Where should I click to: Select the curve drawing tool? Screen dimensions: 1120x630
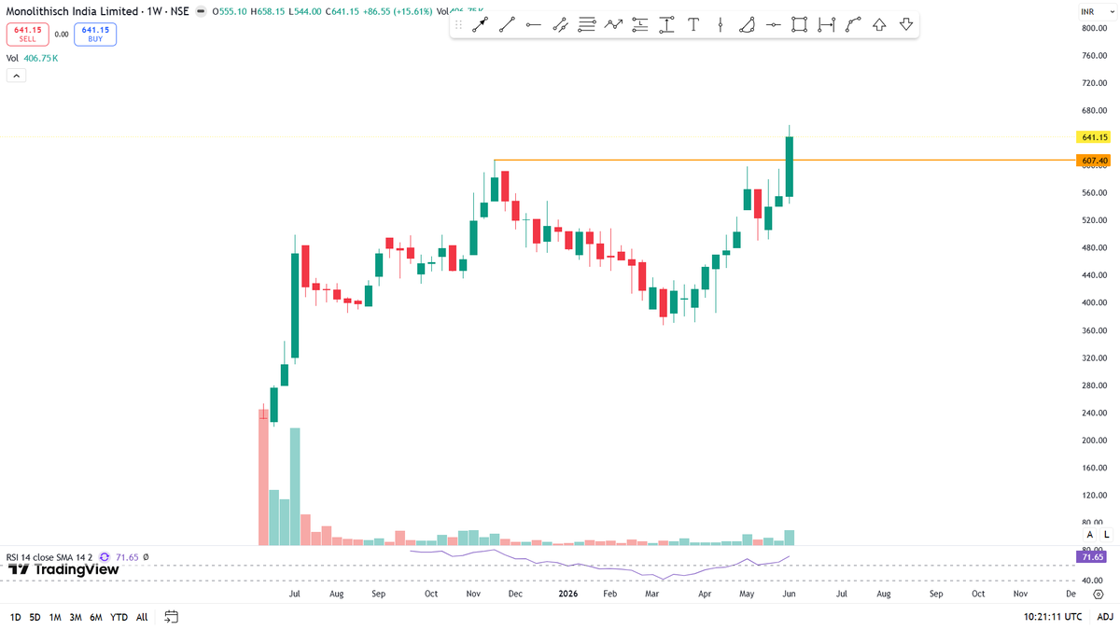(x=853, y=25)
